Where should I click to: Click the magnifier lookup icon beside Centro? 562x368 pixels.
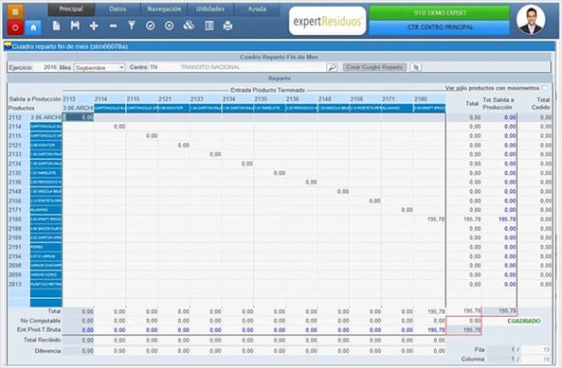click(332, 67)
